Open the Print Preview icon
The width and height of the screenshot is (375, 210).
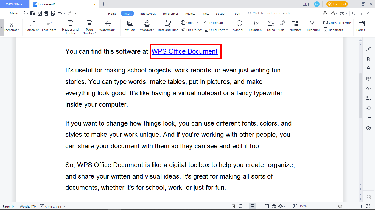click(53, 13)
